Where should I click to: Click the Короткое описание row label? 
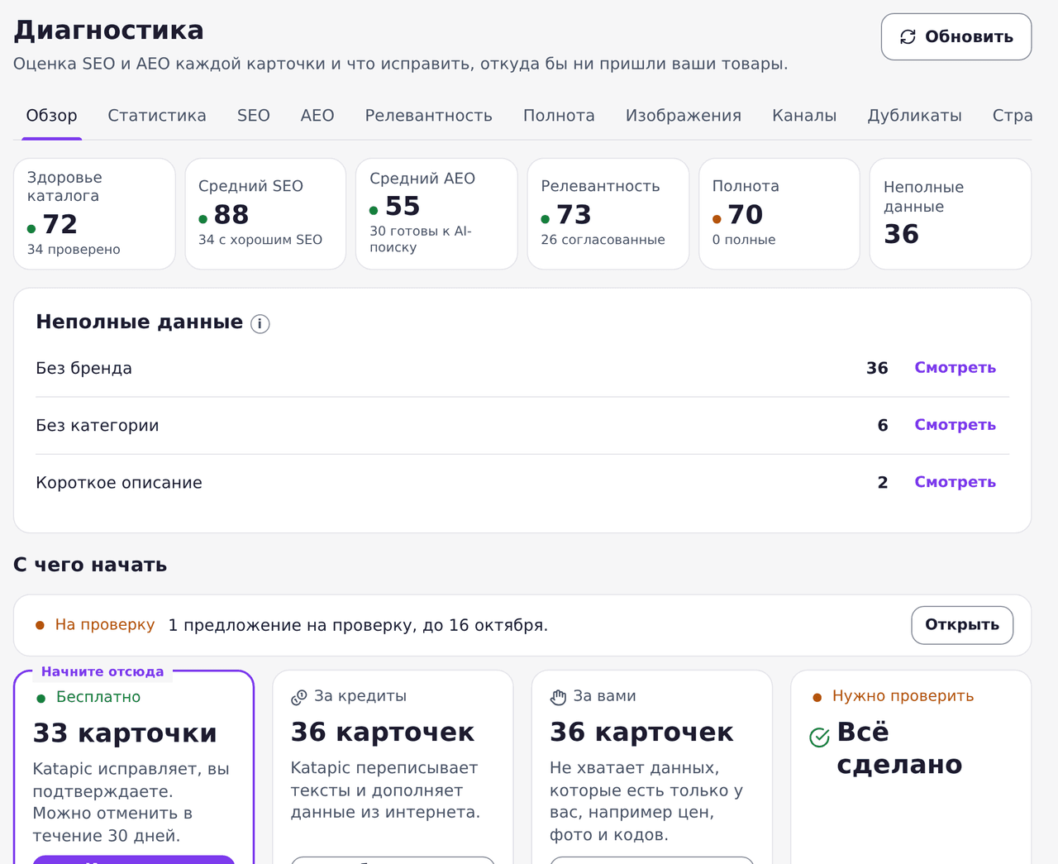coord(119,483)
